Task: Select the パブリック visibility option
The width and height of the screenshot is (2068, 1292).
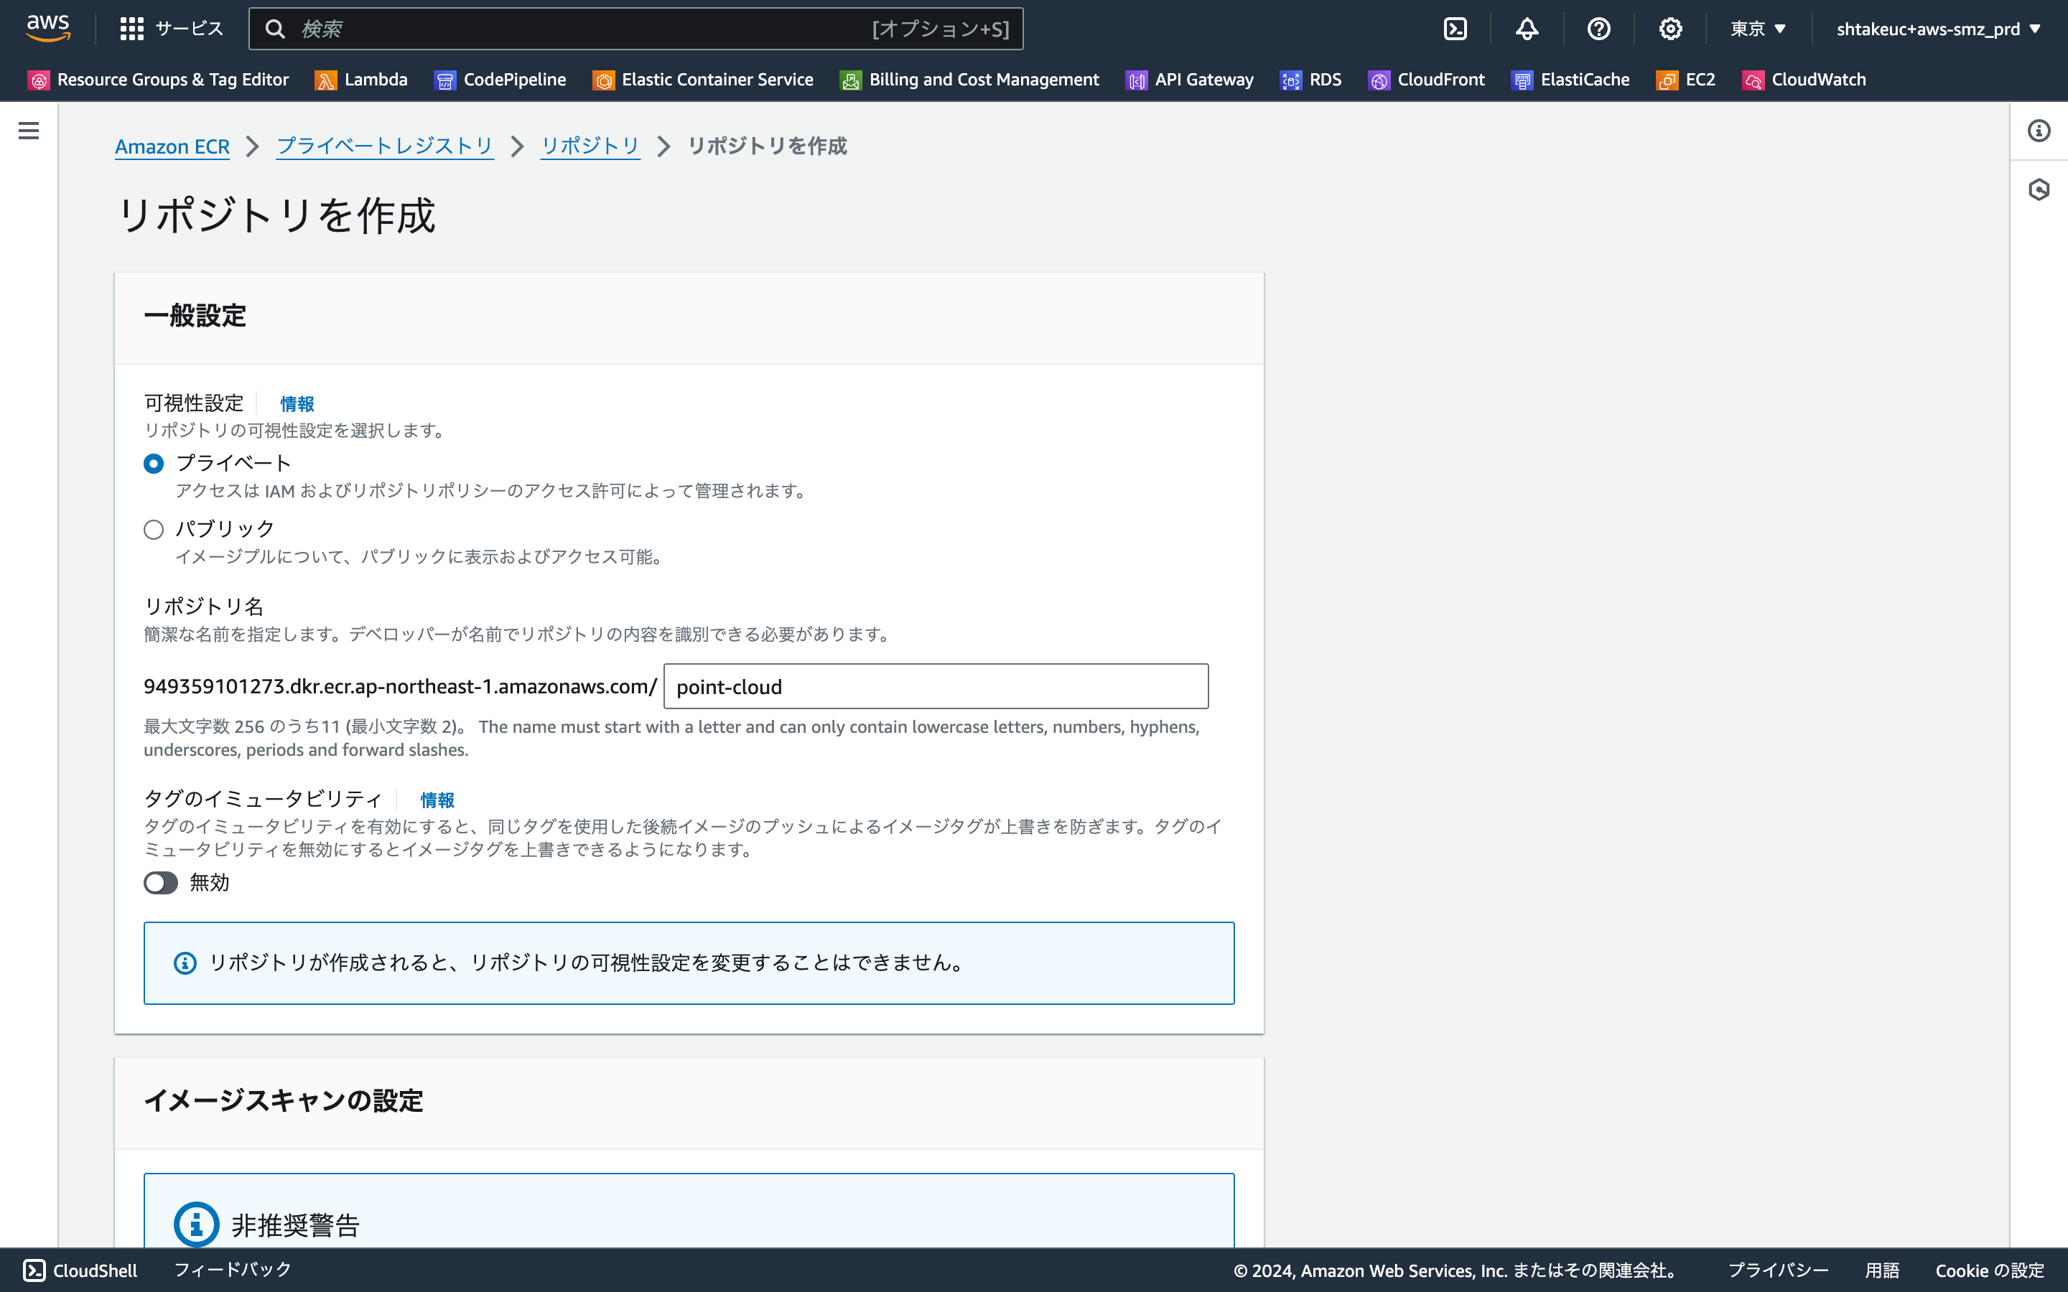Action: coord(154,530)
